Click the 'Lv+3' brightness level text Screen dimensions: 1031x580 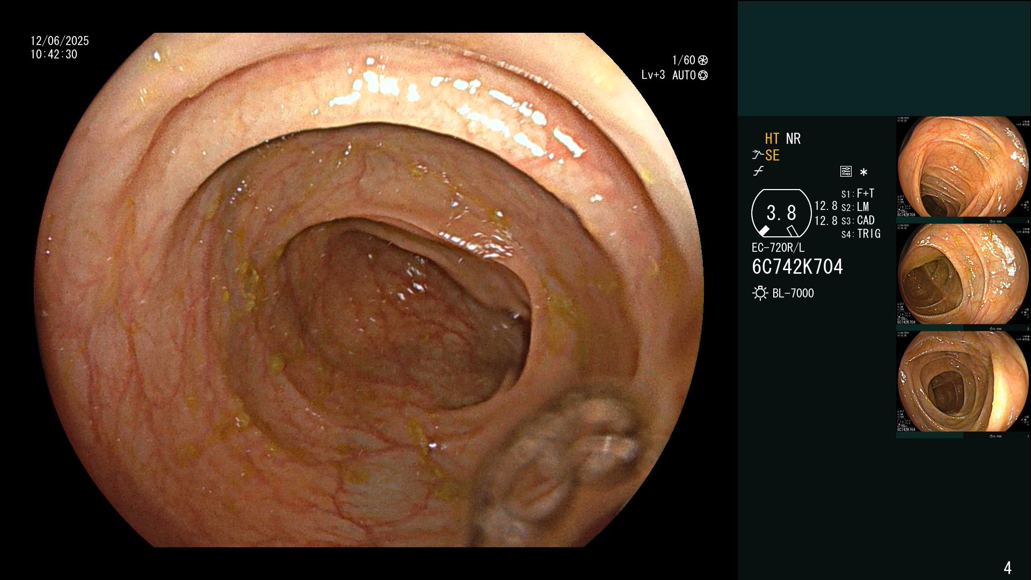pos(653,75)
